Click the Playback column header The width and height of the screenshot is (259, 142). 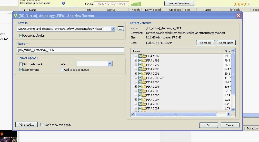click(234, 10)
